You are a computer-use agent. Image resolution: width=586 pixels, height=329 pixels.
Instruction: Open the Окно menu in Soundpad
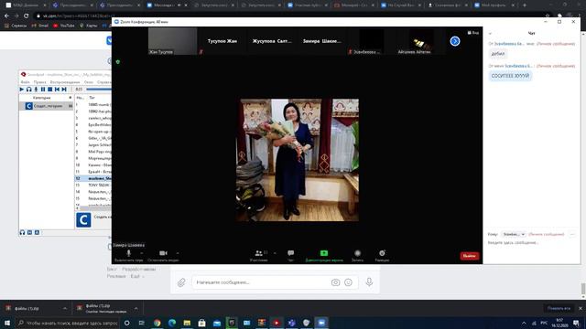[89, 82]
